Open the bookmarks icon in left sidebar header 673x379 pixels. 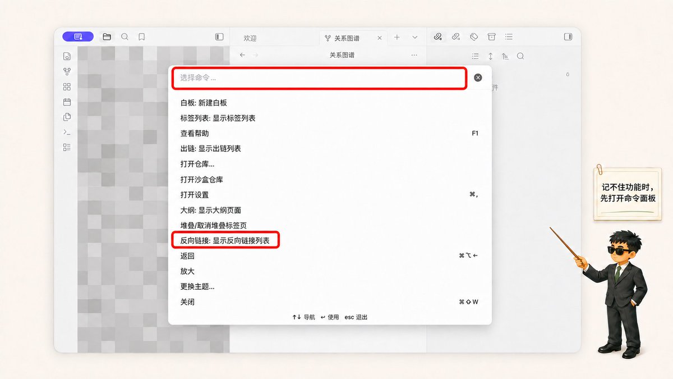point(142,37)
